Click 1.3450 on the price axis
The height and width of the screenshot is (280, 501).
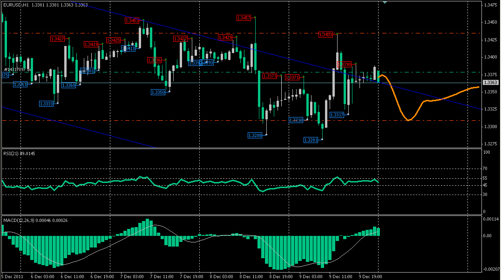pyautogui.click(x=491, y=22)
